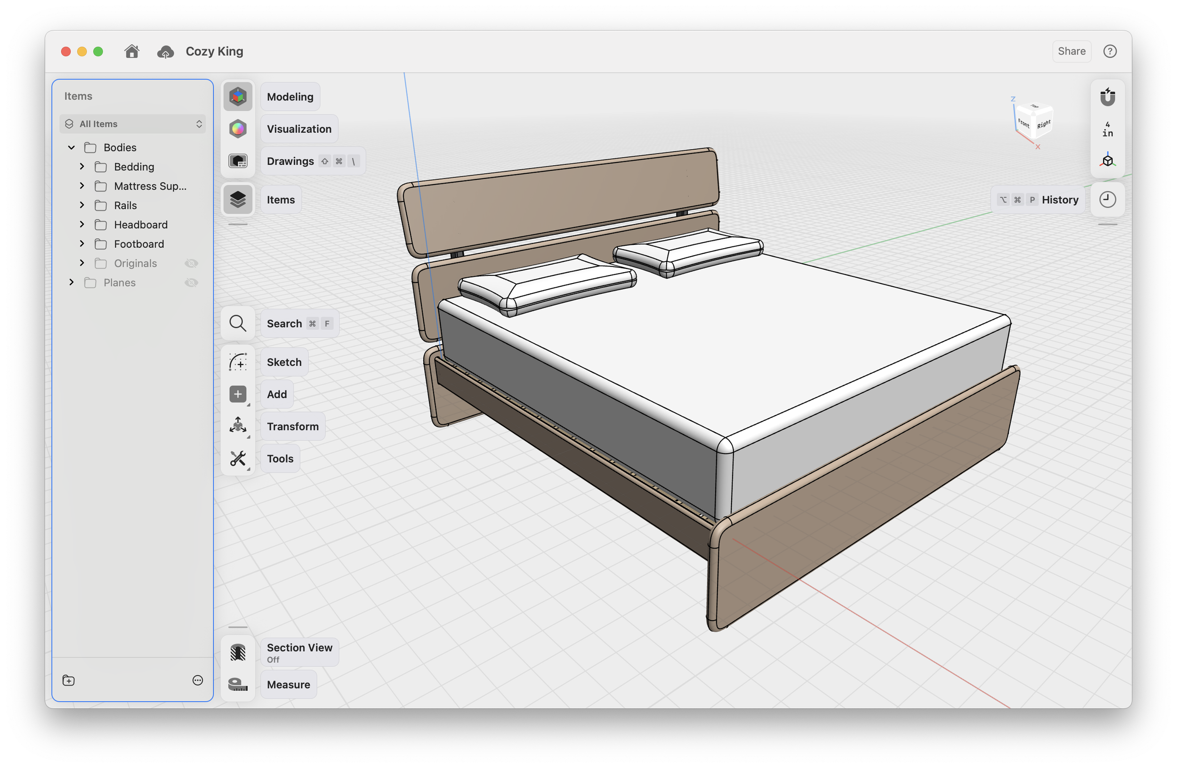Viewport: 1177px width, 768px height.
Task: Collapse the Bodies folder
Action: click(71, 147)
